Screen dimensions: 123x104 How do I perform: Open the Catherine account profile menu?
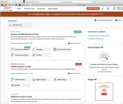point(118,9)
